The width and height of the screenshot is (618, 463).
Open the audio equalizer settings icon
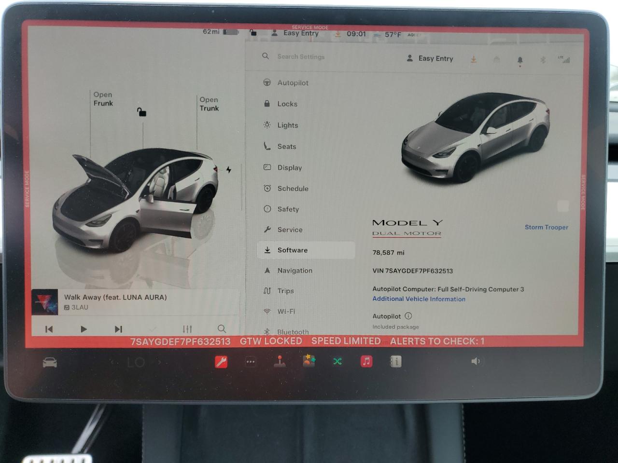click(x=187, y=329)
